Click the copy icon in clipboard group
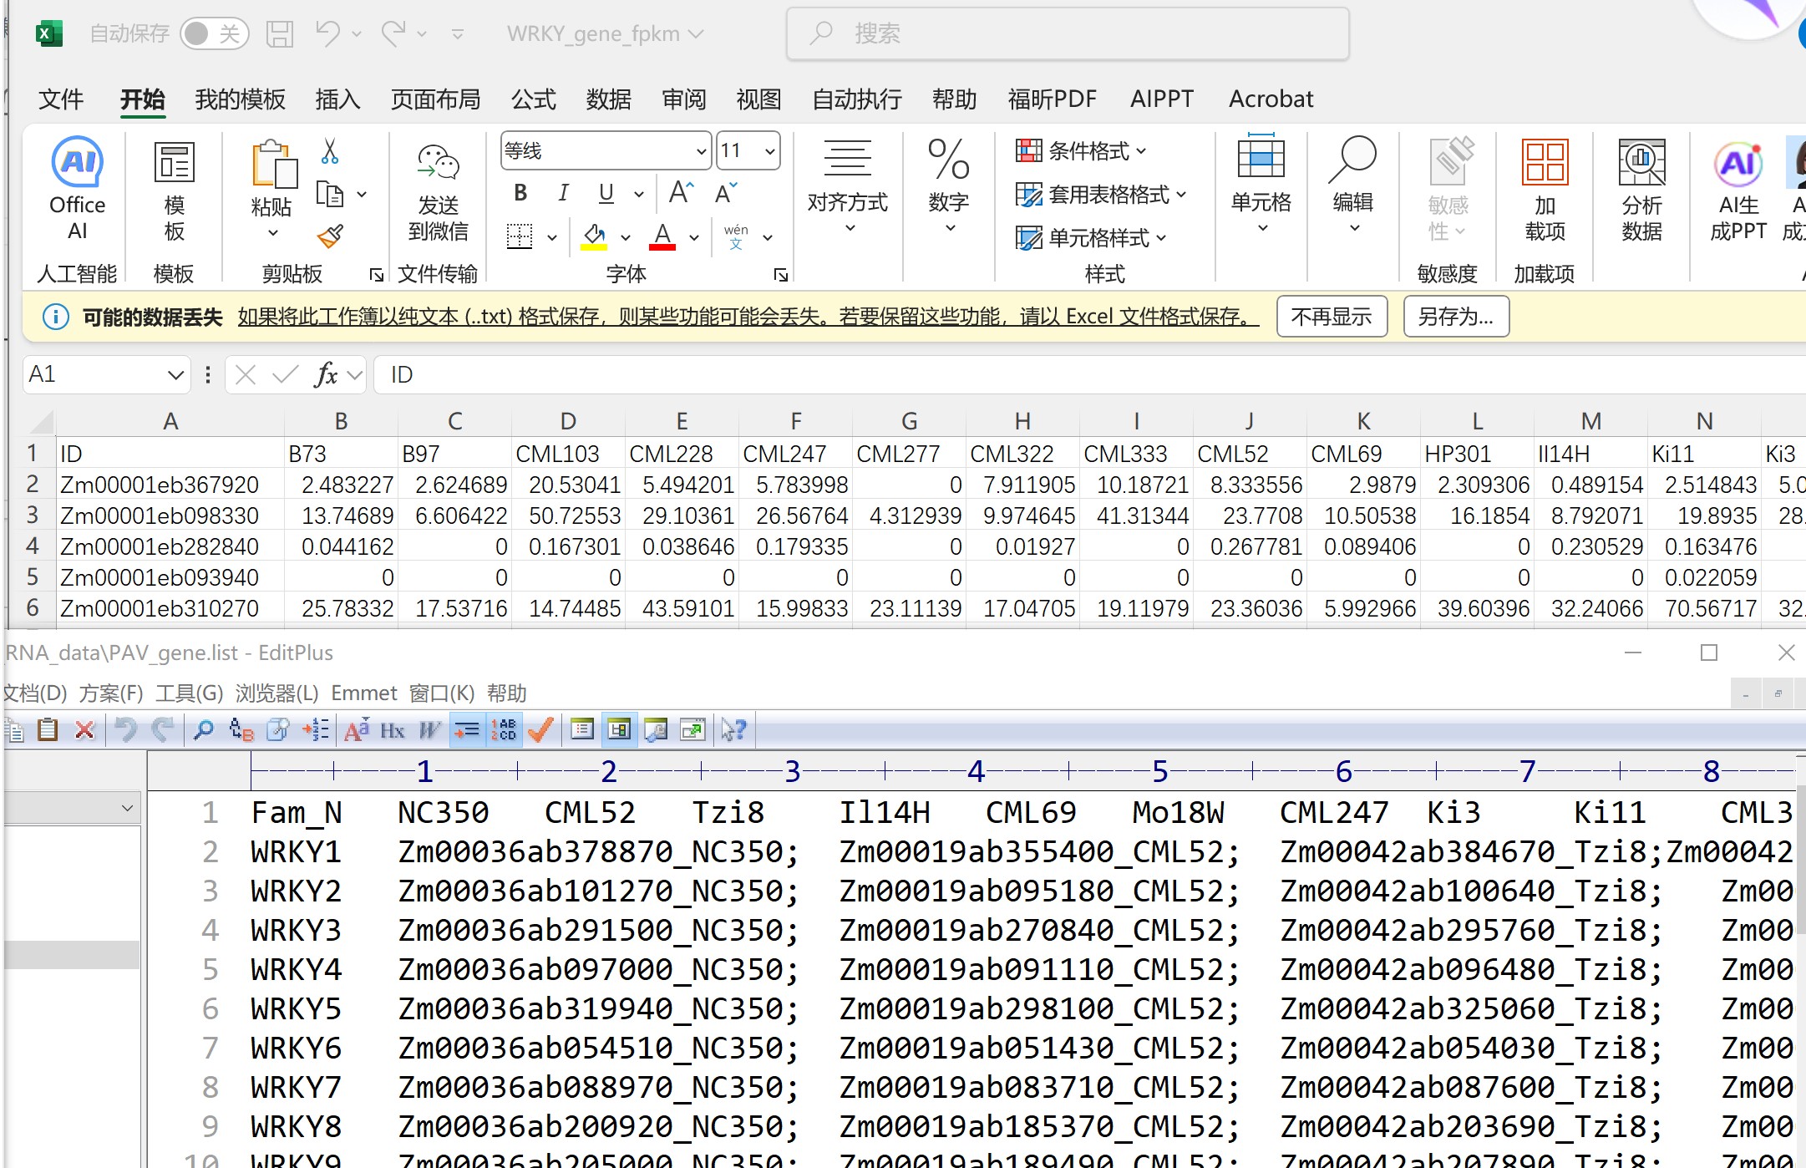This screenshot has width=1806, height=1168. point(330,195)
